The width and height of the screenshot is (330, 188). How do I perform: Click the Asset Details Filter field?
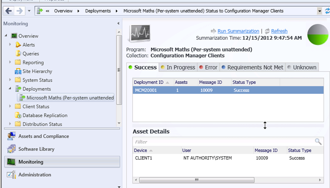pyautogui.click(x=224, y=142)
